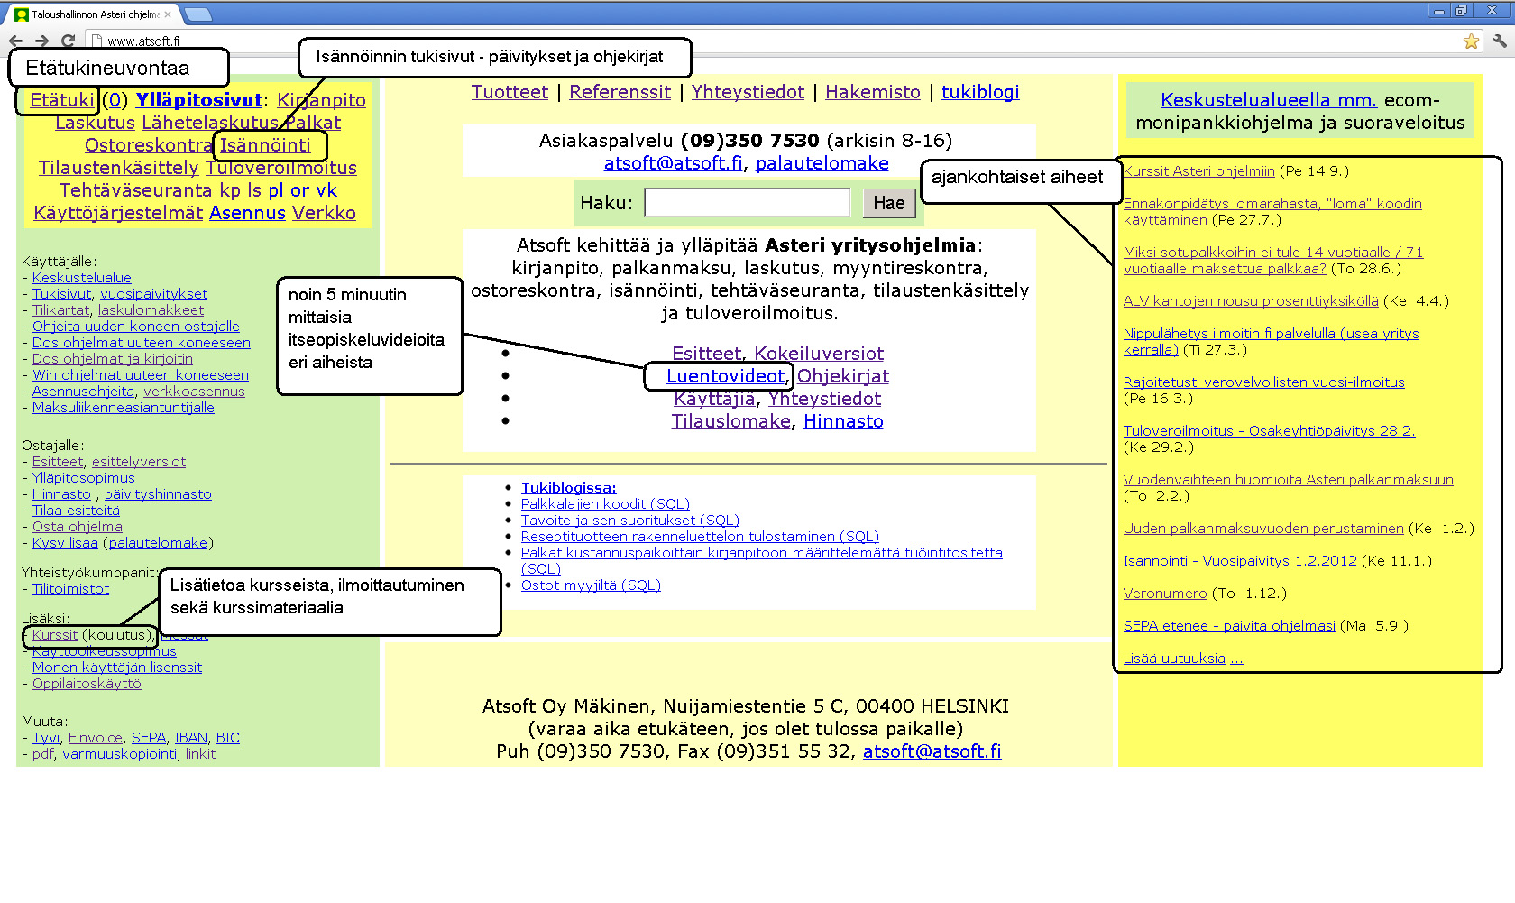The image size is (1515, 903).
Task: Bookmark page with the star icon
Action: click(1471, 41)
